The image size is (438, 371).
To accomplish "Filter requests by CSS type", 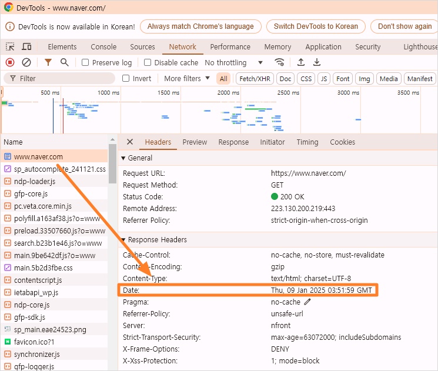I will tap(306, 79).
